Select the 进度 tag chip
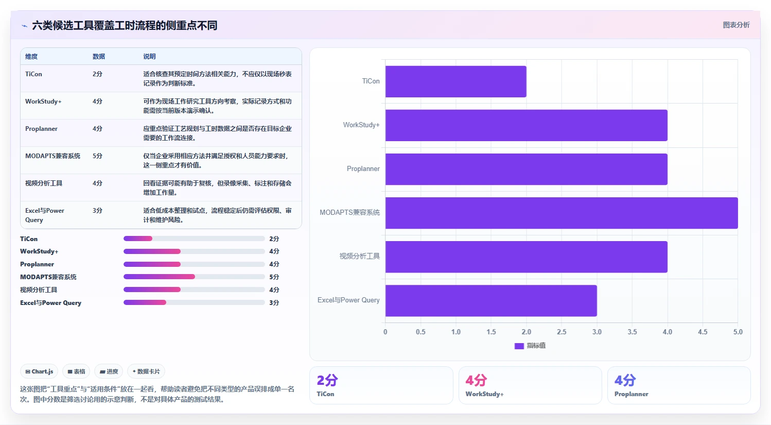771x425 pixels. 109,371
